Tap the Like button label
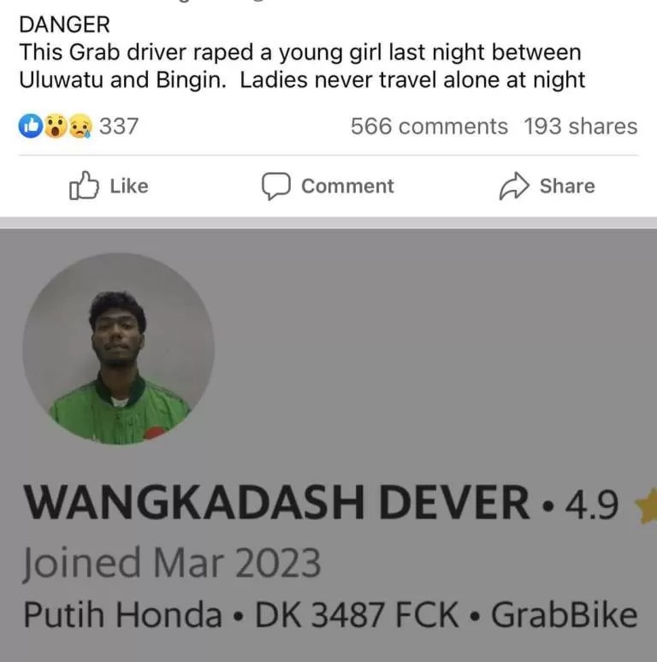 point(129,186)
